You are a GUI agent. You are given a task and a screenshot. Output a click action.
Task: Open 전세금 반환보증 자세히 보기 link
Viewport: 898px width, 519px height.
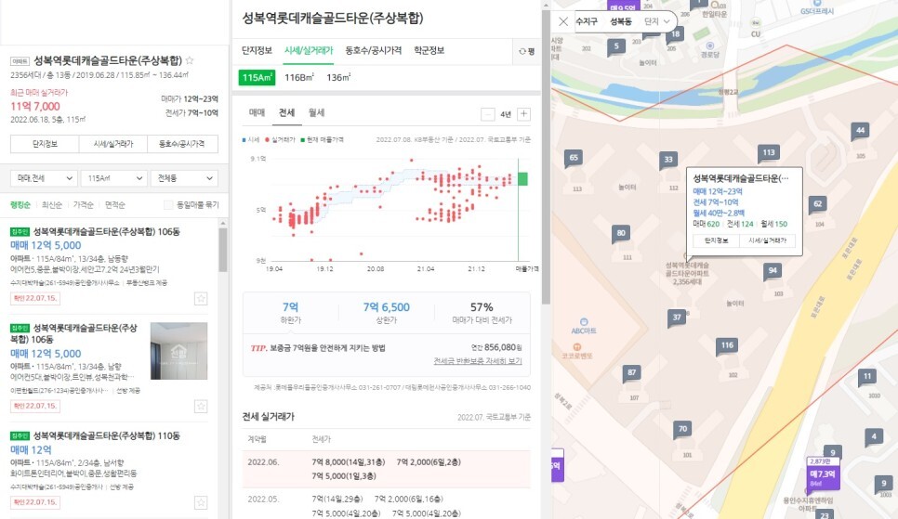[478, 361]
